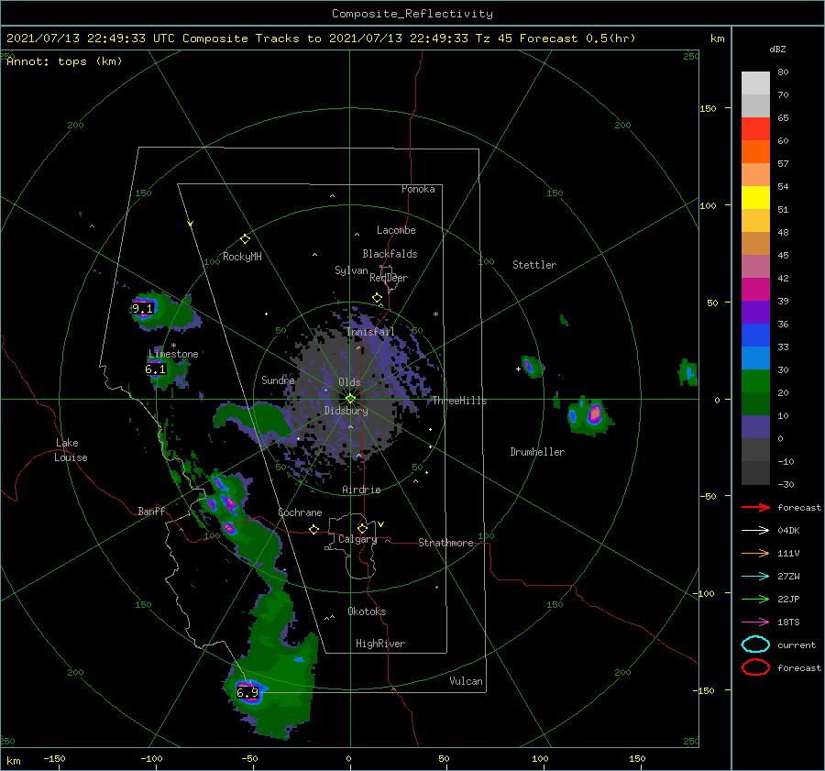Select the light gray swatch beside 80
The height and width of the screenshot is (771, 825).
[x=755, y=83]
